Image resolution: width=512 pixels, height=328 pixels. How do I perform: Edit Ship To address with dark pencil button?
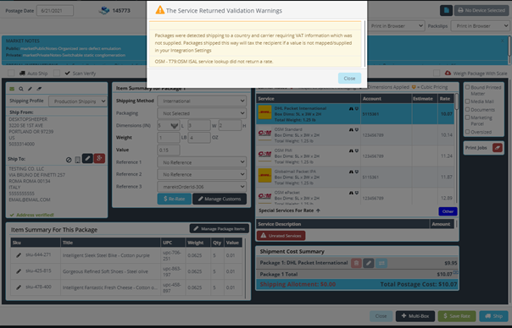pos(87,159)
